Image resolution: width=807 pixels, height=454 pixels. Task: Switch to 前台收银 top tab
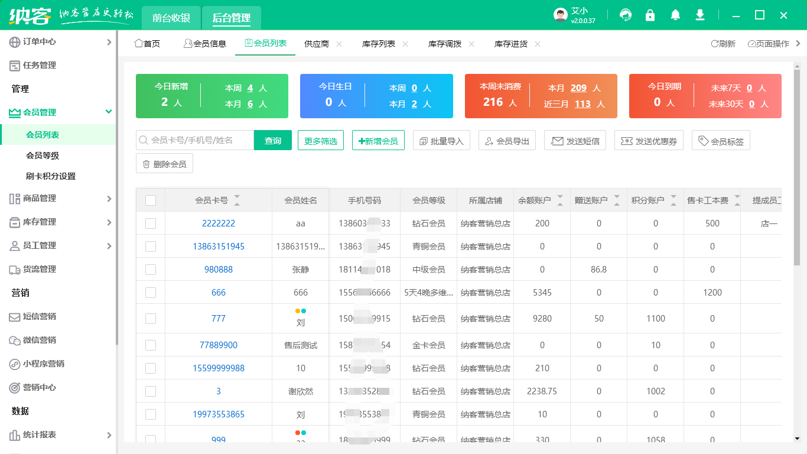171,18
